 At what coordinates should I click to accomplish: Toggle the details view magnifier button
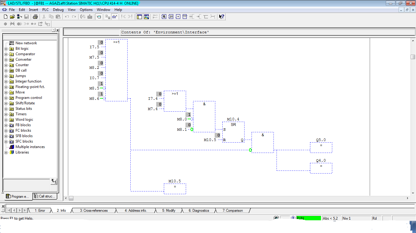(x=146, y=17)
